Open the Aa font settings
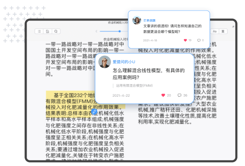 click(215, 31)
